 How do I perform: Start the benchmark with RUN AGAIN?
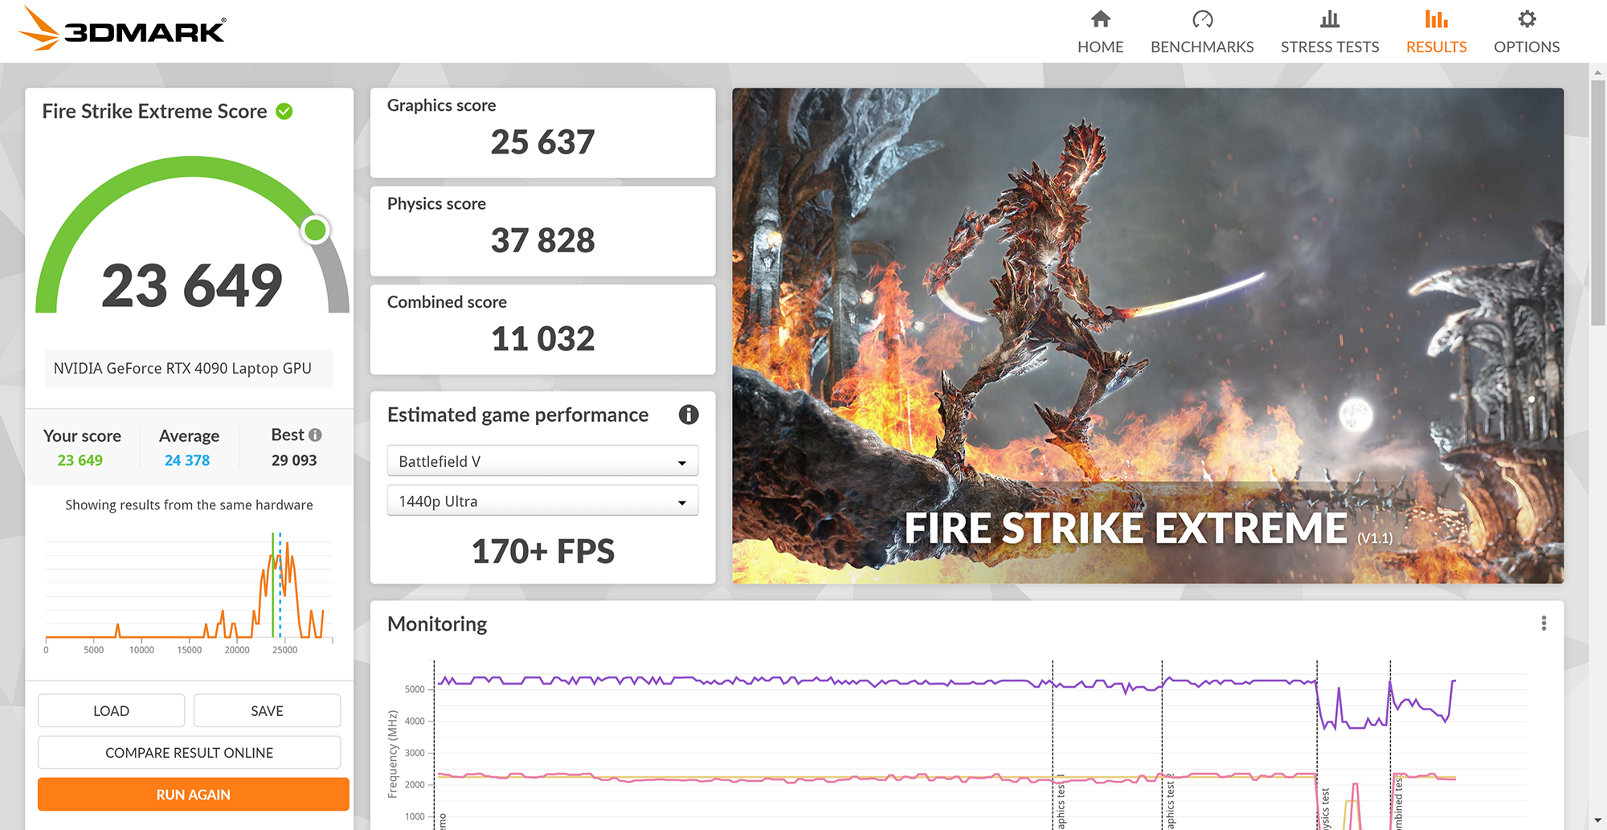193,795
